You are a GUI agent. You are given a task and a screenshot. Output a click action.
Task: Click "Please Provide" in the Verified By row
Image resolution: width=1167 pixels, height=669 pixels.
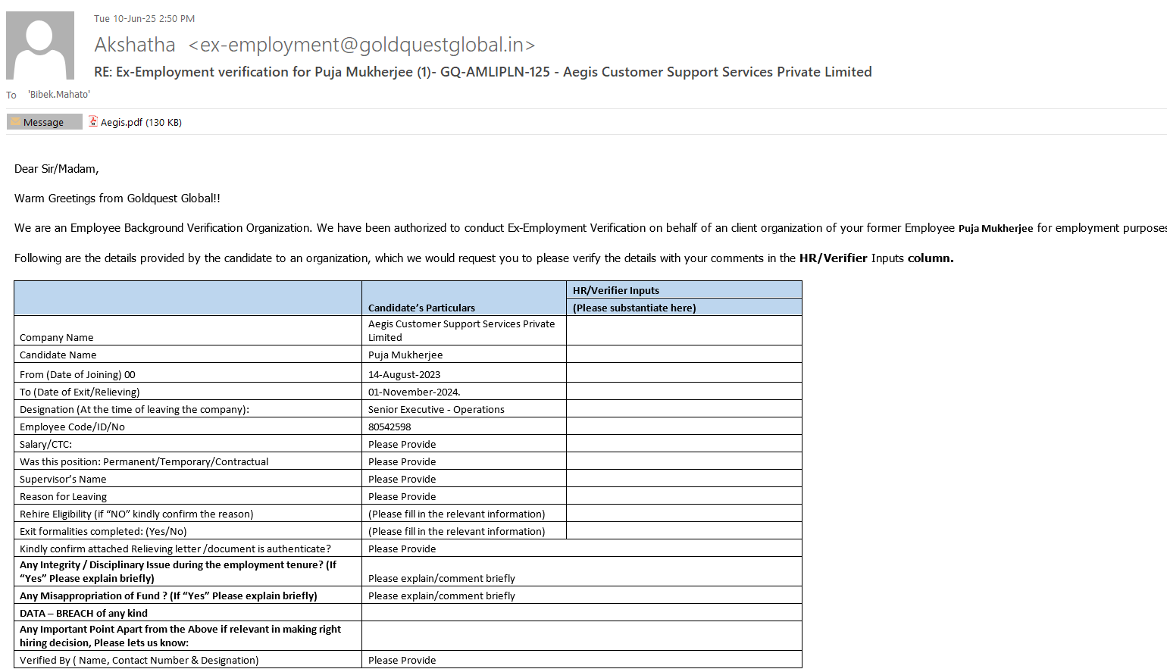point(402,660)
